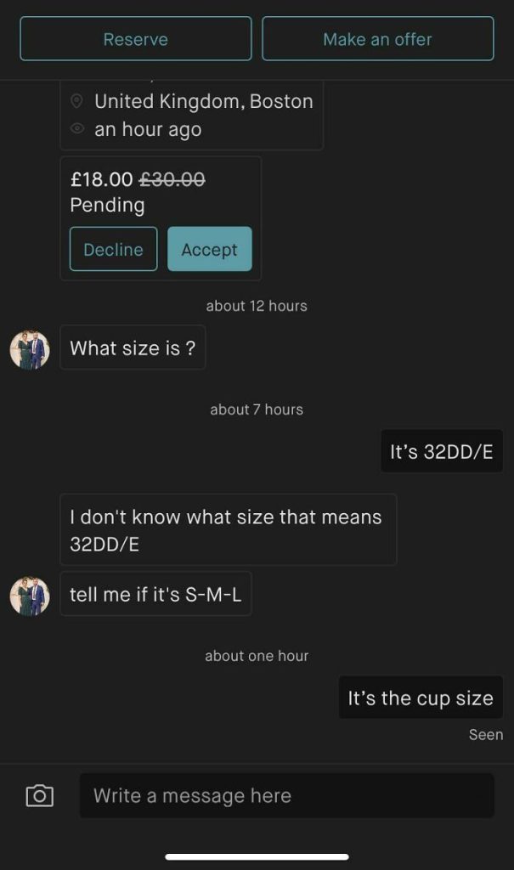Click the location pin icon beside Boston
514x870 pixels.
pyautogui.click(x=77, y=101)
